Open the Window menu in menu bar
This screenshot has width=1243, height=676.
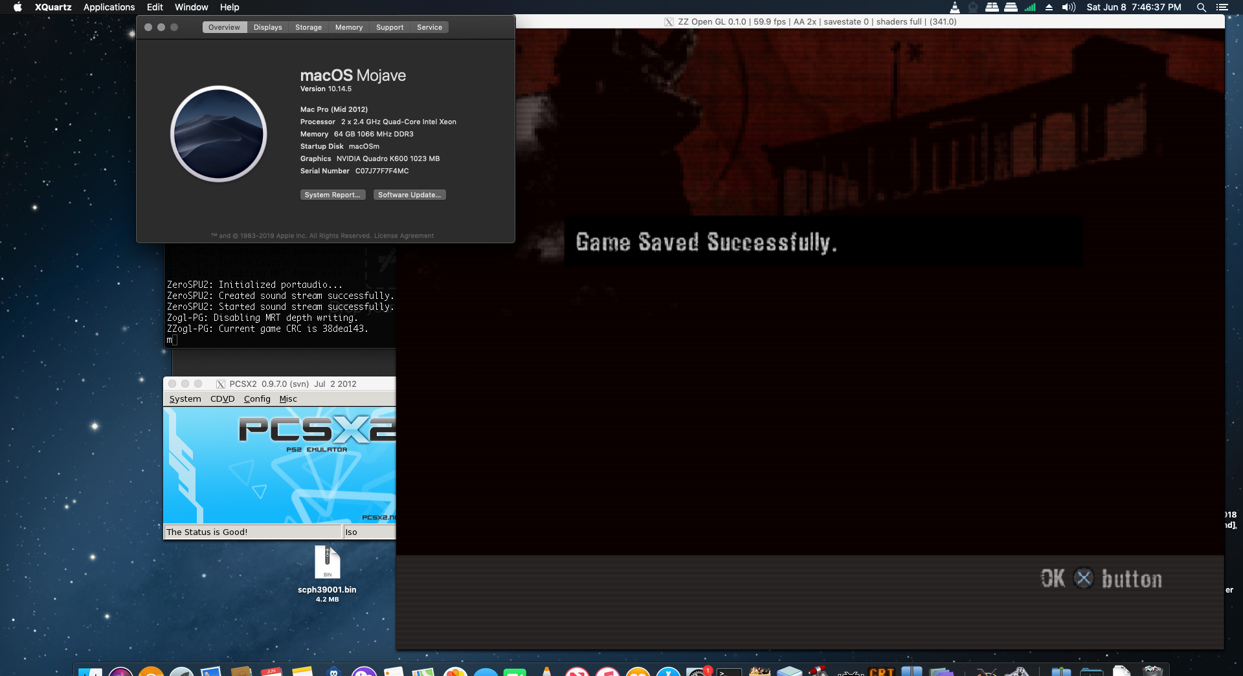[x=191, y=7]
